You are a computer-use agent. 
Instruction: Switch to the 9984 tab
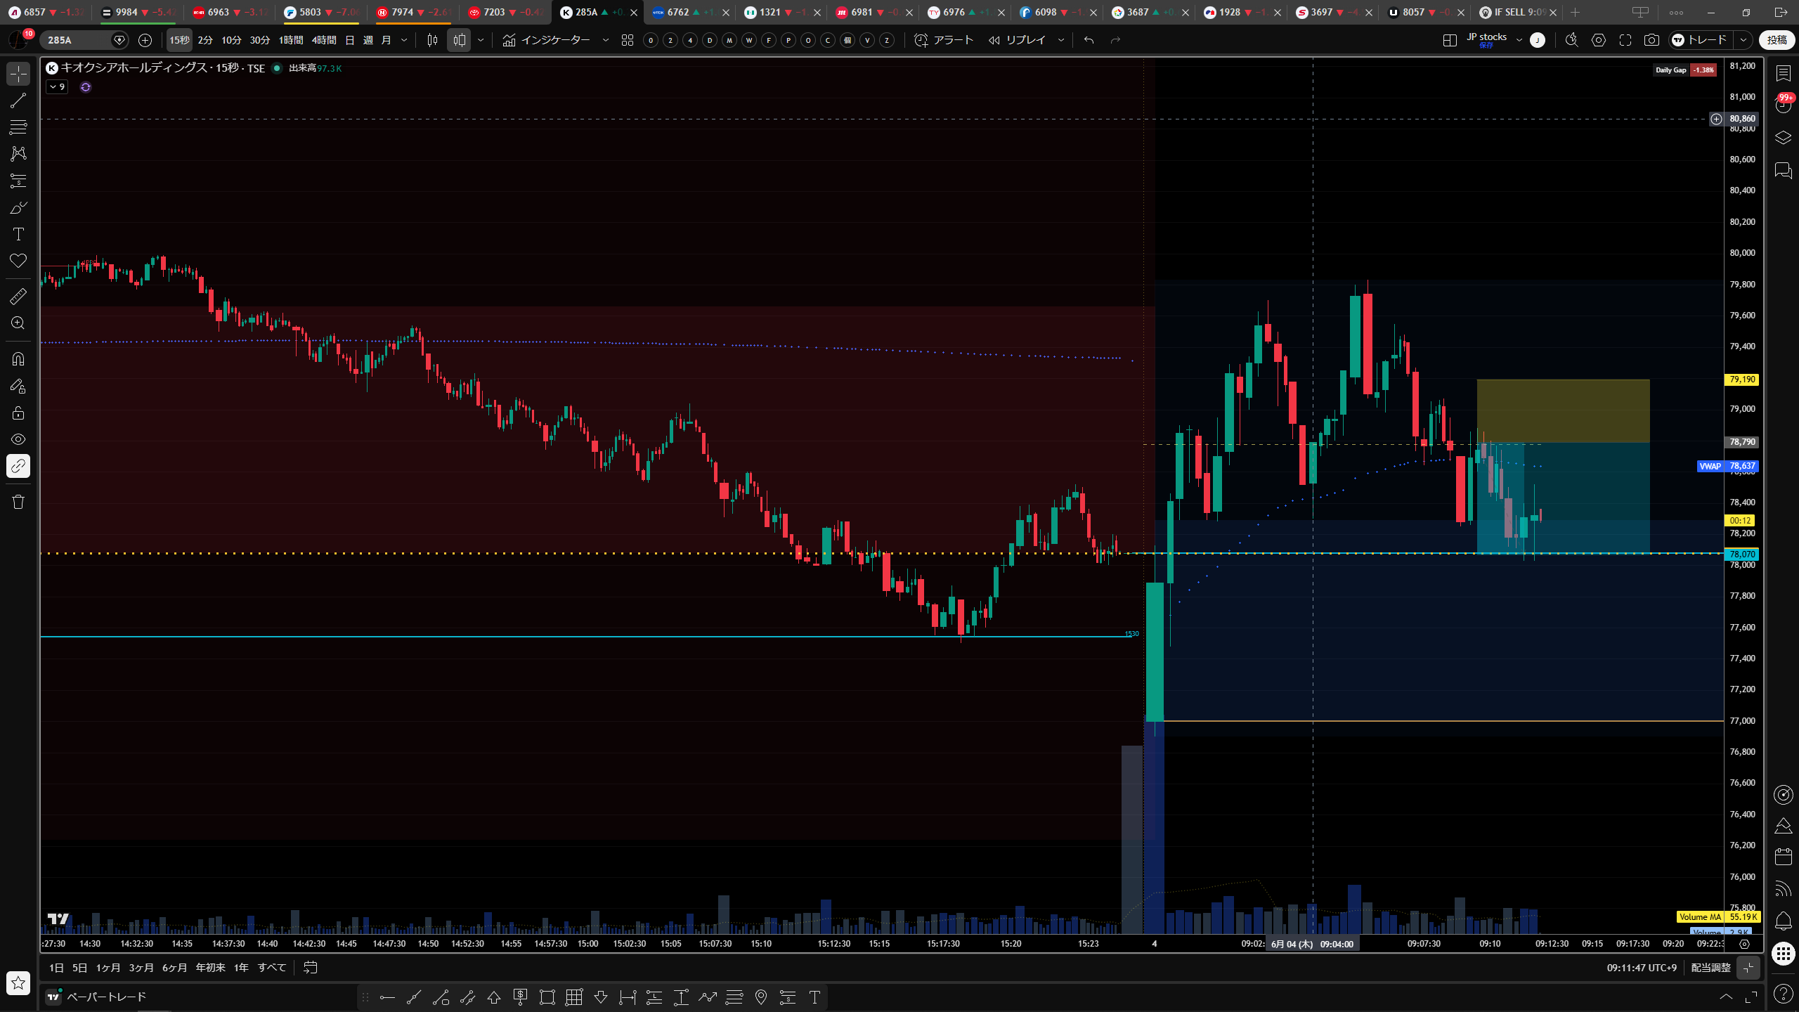(x=137, y=12)
